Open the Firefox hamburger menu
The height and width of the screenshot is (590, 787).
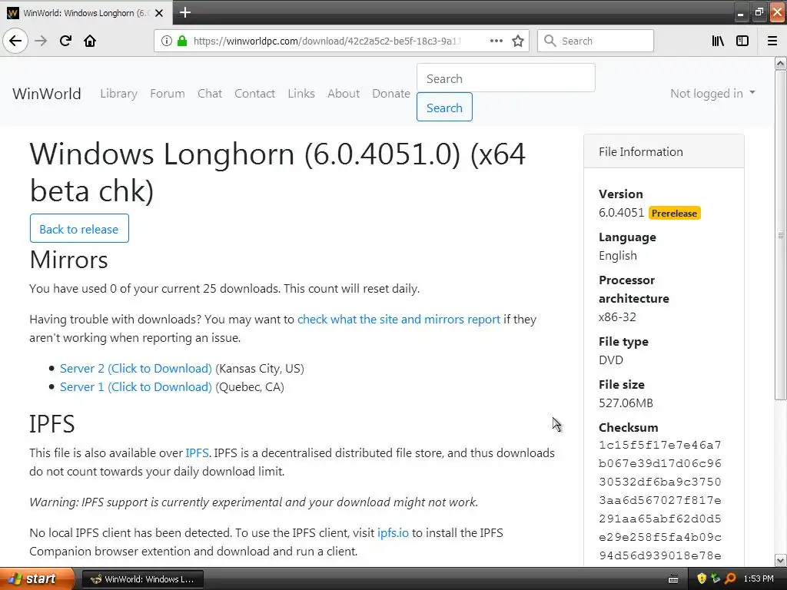point(772,41)
